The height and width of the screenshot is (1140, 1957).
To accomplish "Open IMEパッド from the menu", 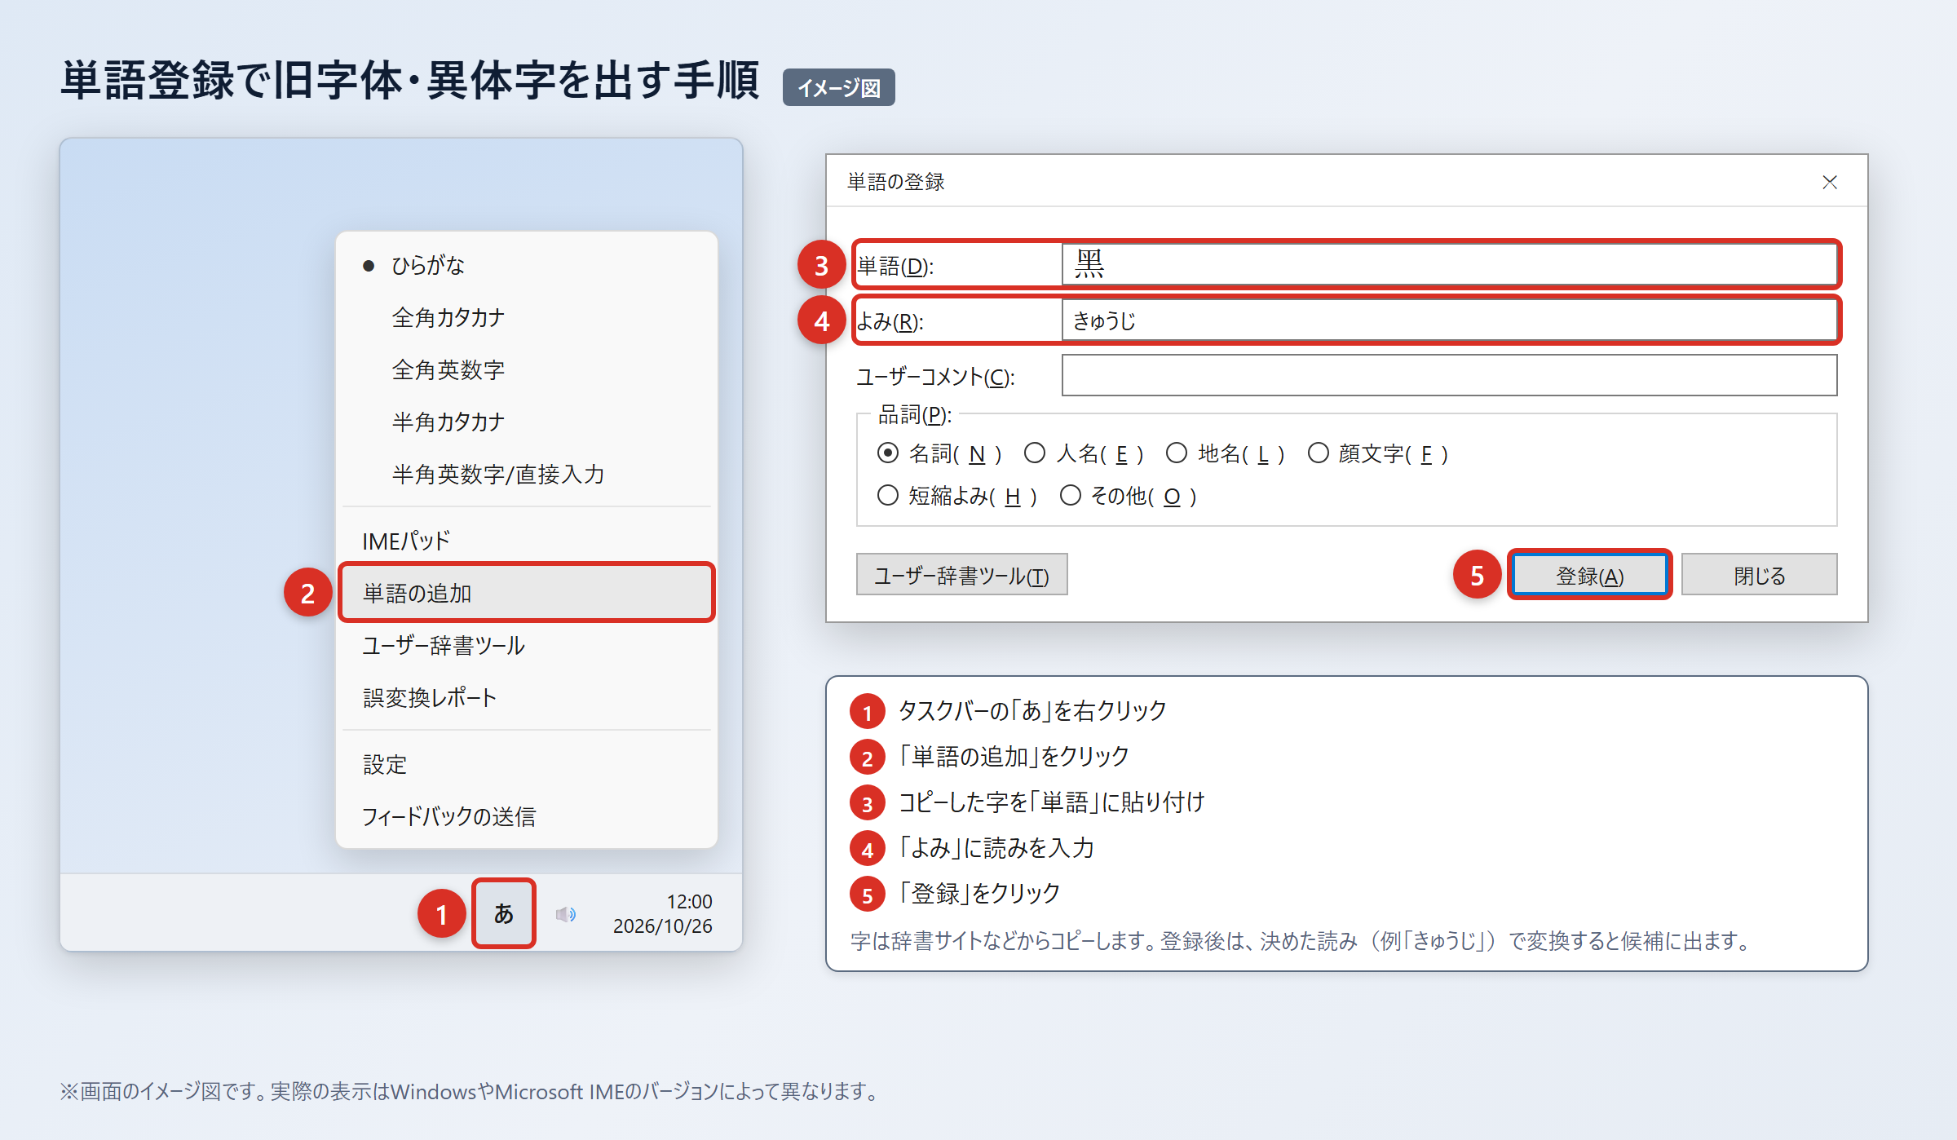I will pyautogui.click(x=527, y=541).
